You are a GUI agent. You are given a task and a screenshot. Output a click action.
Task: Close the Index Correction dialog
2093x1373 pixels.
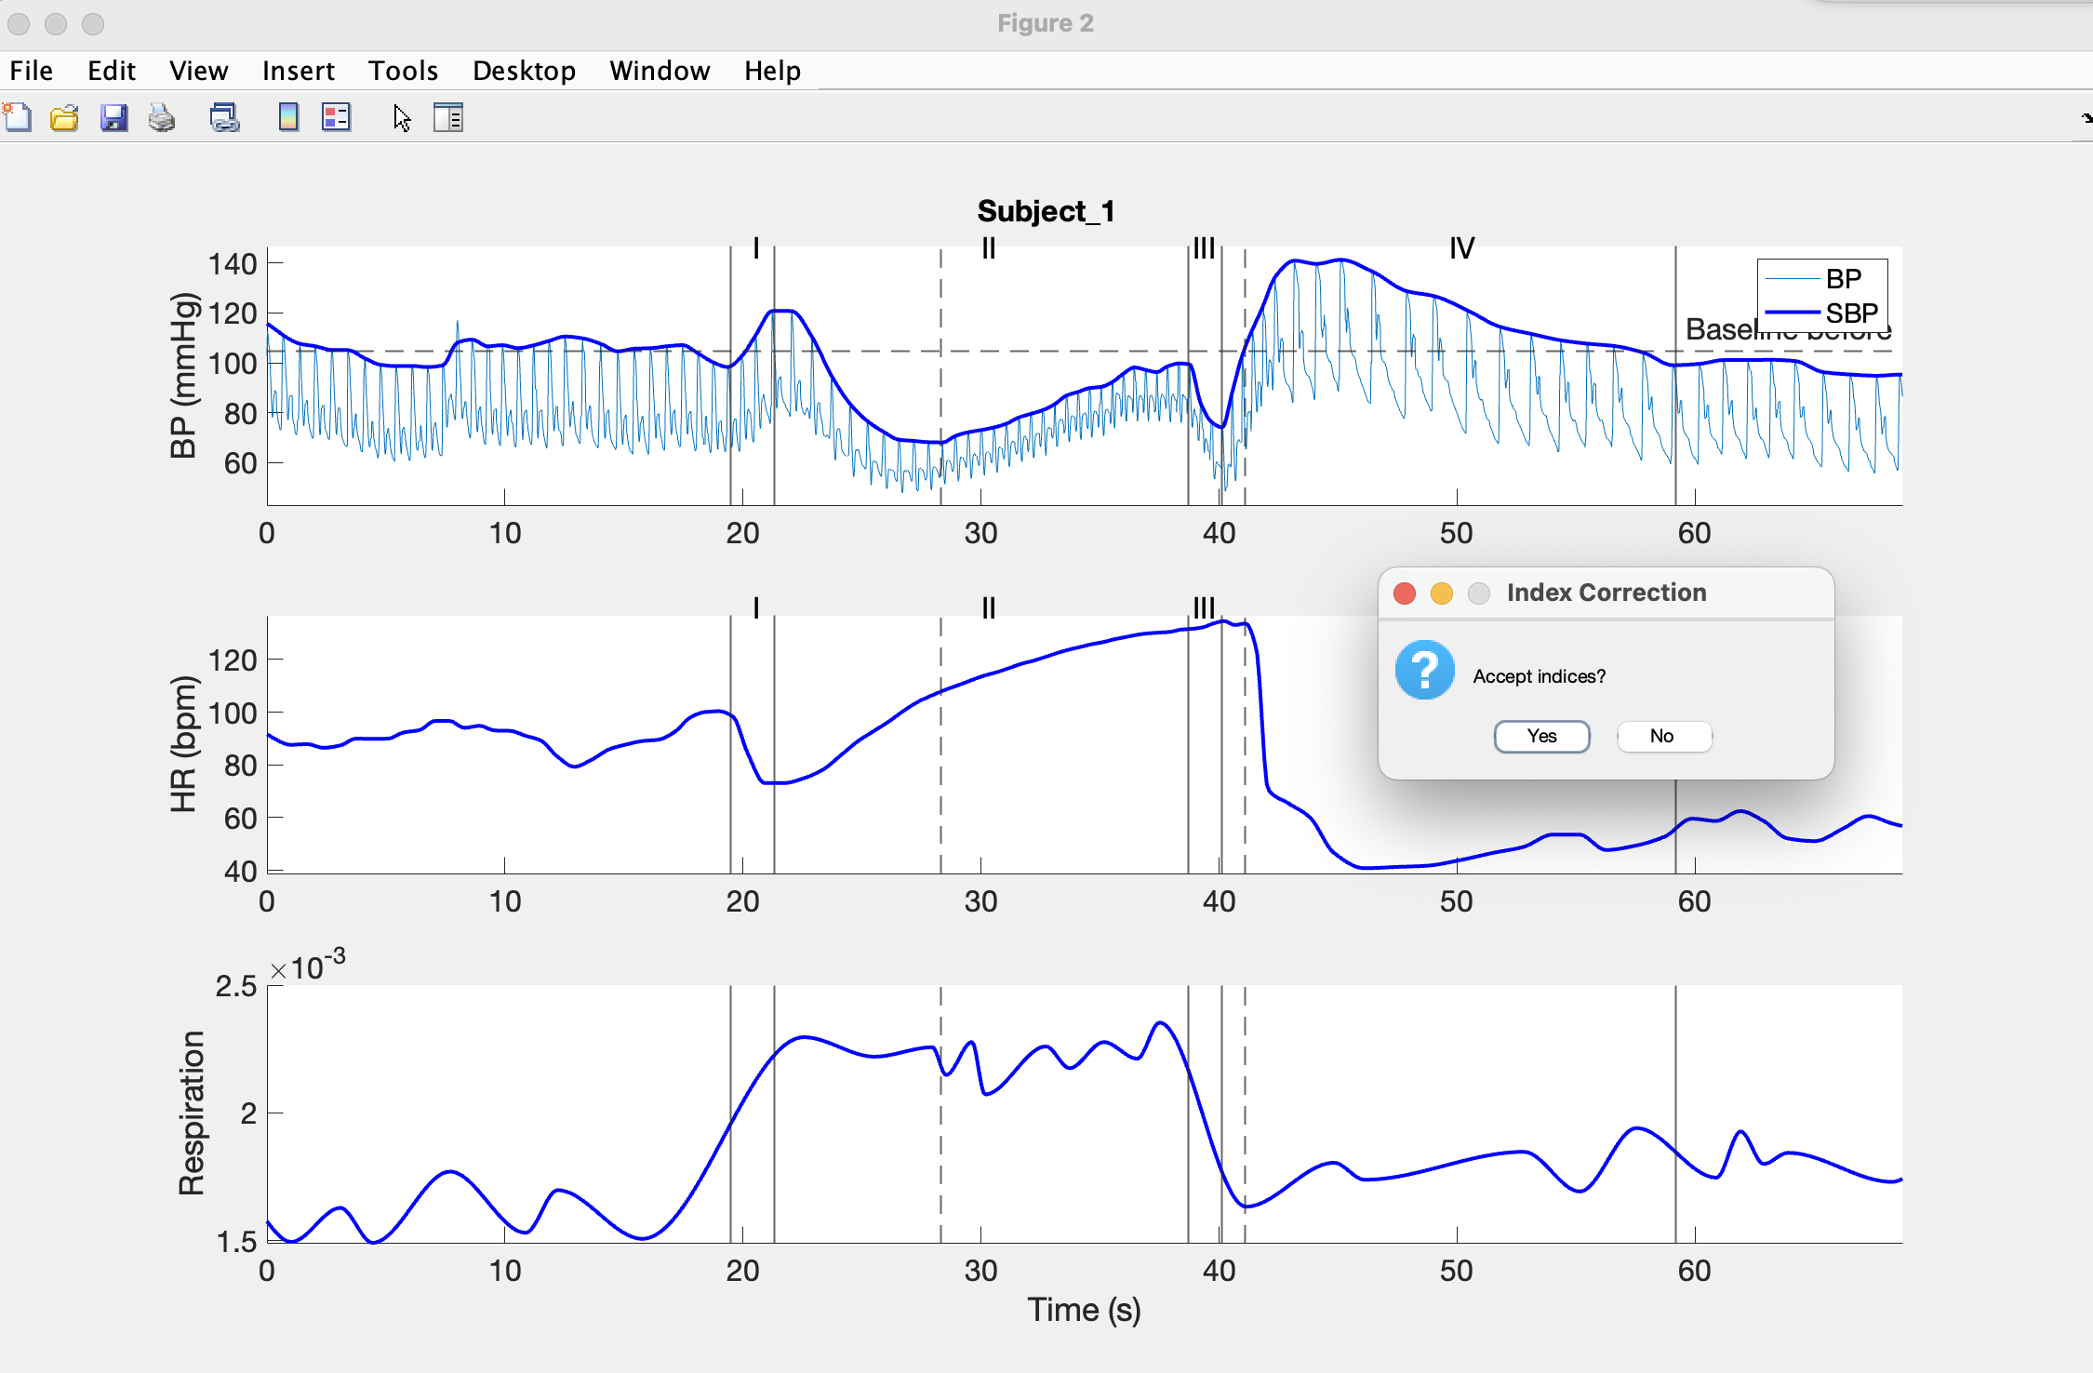coord(1405,593)
